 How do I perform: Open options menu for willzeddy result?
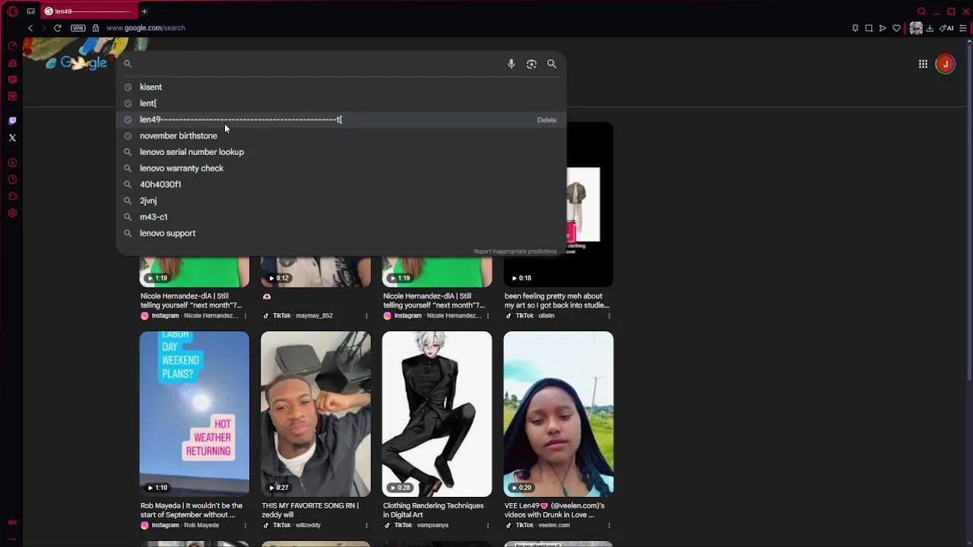[366, 526]
